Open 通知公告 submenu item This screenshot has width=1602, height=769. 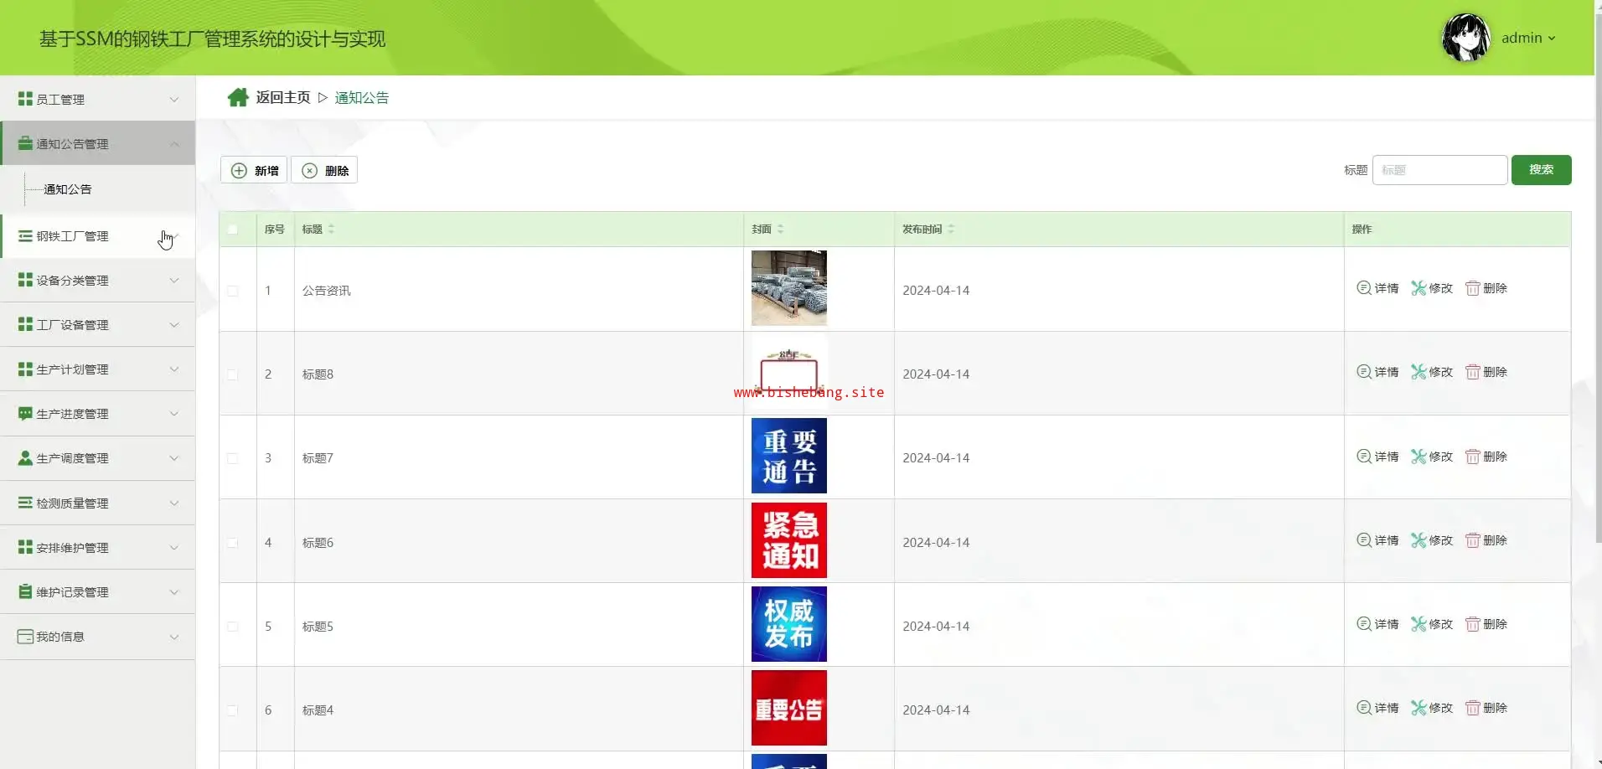pyautogui.click(x=67, y=189)
